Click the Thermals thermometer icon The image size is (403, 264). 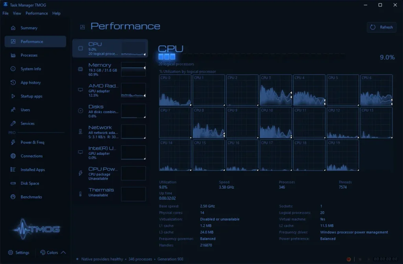80,194
